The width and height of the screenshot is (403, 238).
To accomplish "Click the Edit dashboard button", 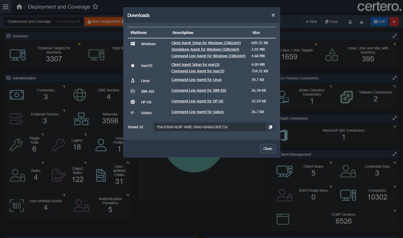I will [x=379, y=22].
